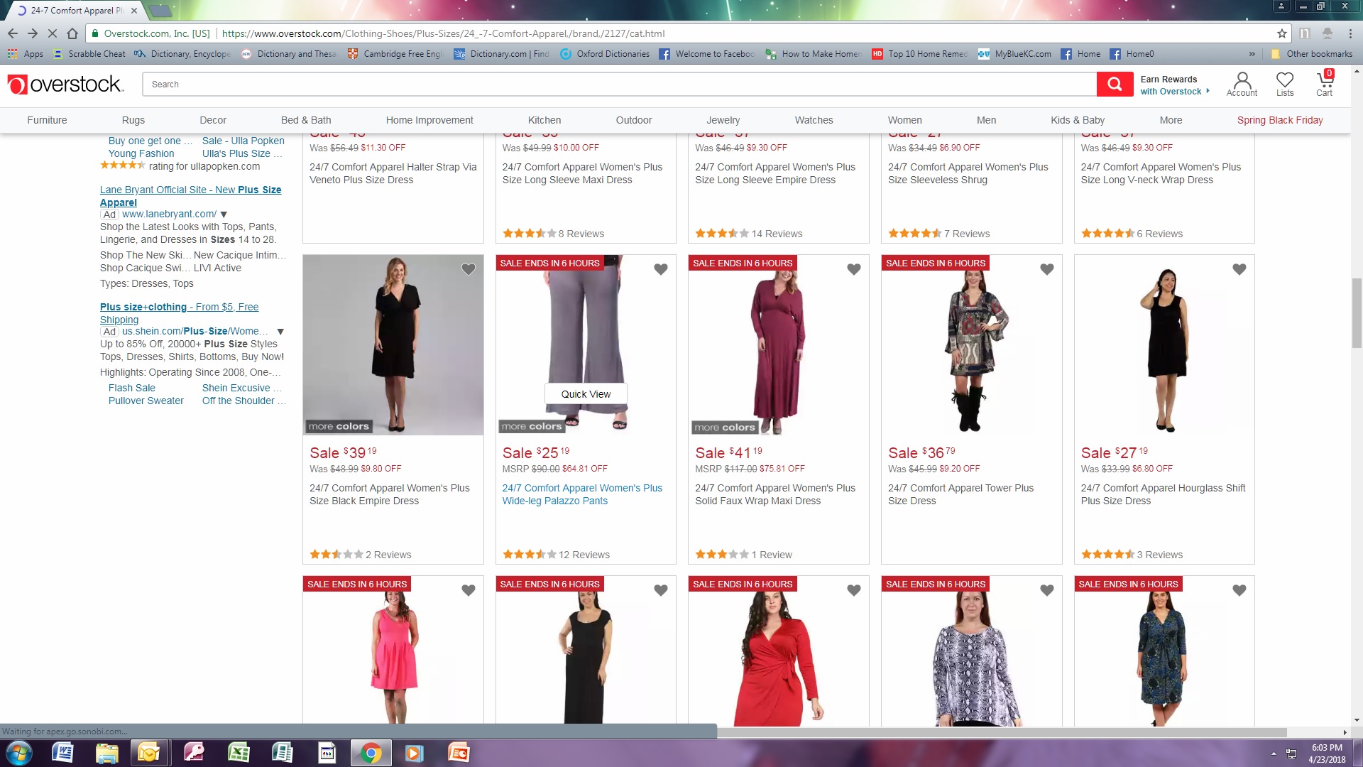Click browser Back arrow

point(12,33)
